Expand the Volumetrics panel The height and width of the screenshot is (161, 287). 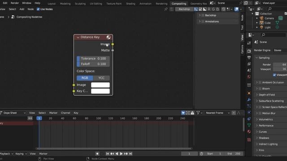[257, 119]
